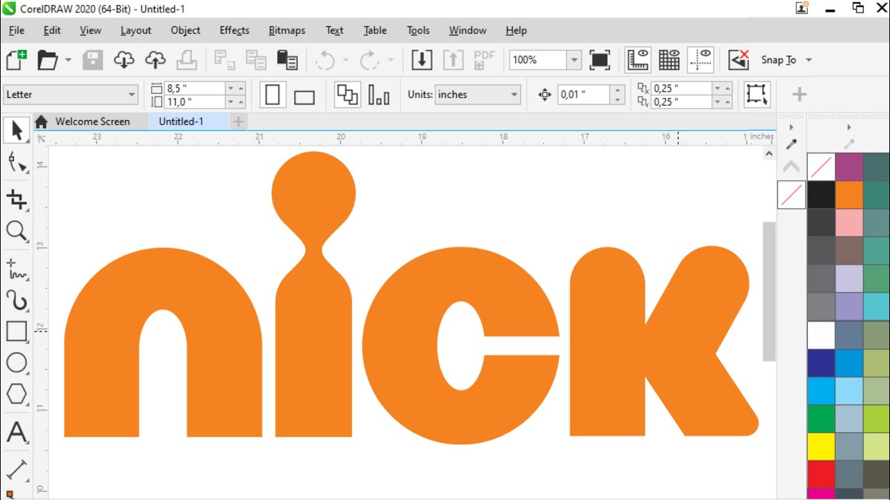The width and height of the screenshot is (890, 500).
Task: Click the Import icon
Action: (421, 60)
